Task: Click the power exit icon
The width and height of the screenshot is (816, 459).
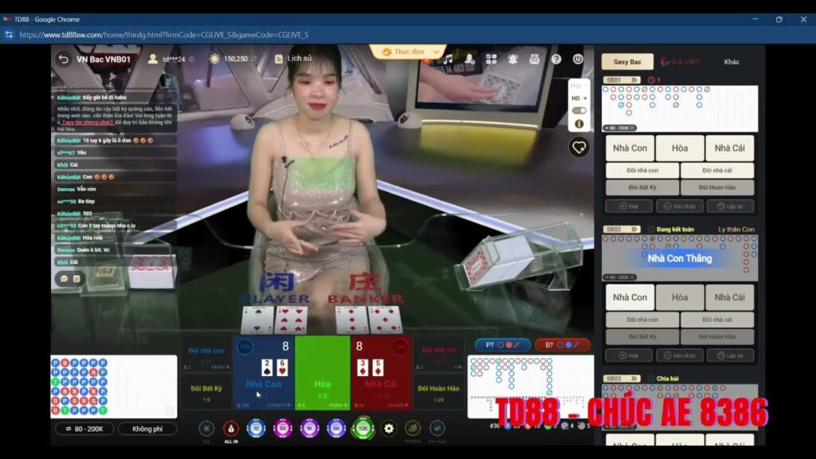Action: 578,59
